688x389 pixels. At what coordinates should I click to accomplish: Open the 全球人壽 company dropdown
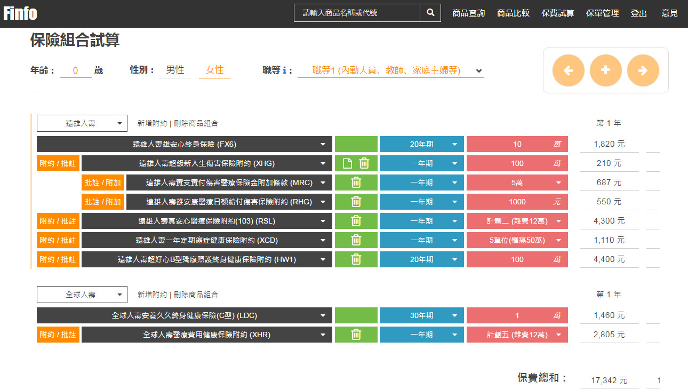point(82,295)
